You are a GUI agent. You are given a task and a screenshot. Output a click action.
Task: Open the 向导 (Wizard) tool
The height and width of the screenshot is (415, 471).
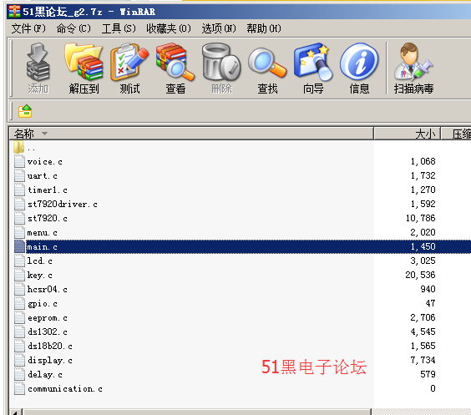(x=313, y=68)
